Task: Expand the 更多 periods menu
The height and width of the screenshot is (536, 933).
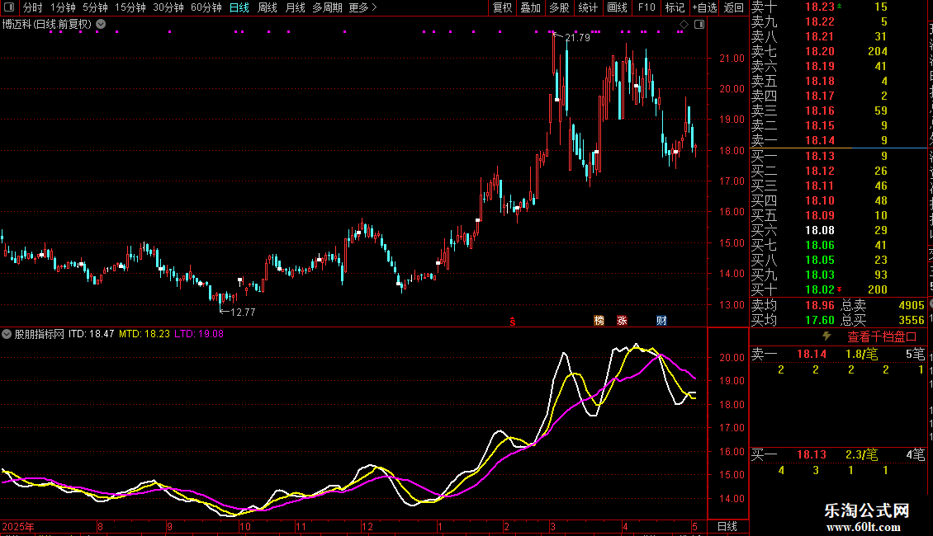Action: click(x=362, y=7)
